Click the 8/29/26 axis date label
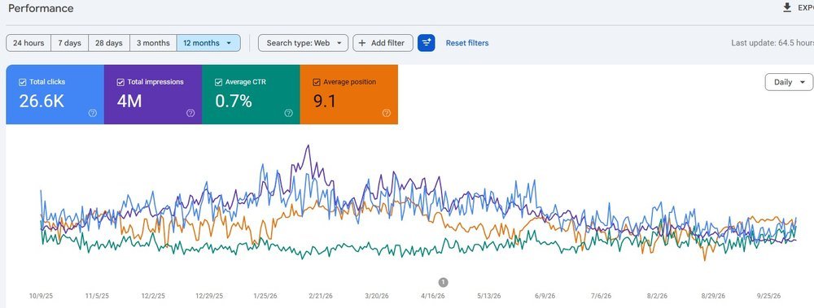814x308 pixels. click(x=713, y=296)
